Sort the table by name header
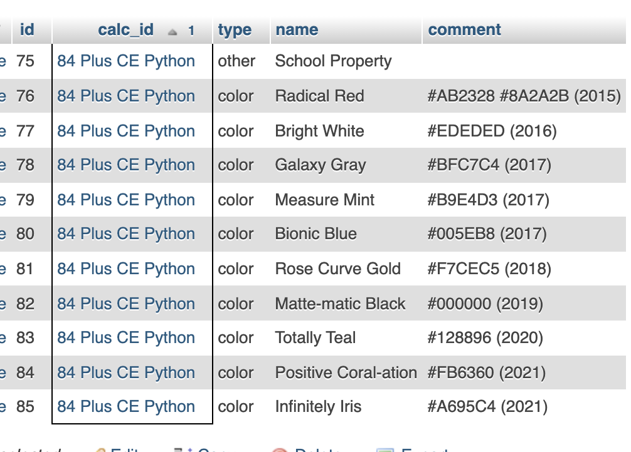The width and height of the screenshot is (631, 452). (297, 29)
